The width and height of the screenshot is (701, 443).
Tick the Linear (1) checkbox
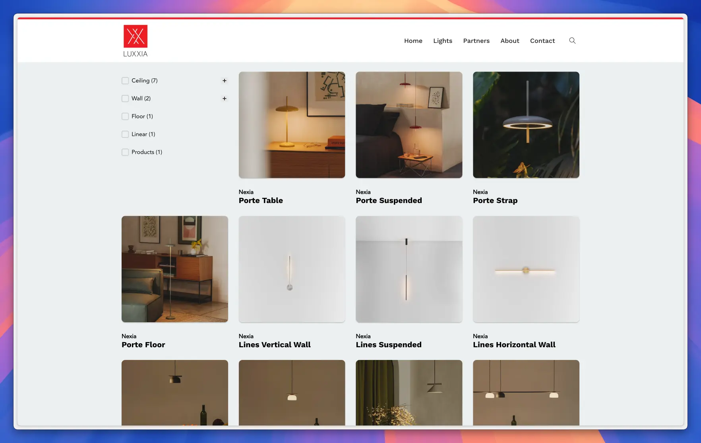click(125, 134)
